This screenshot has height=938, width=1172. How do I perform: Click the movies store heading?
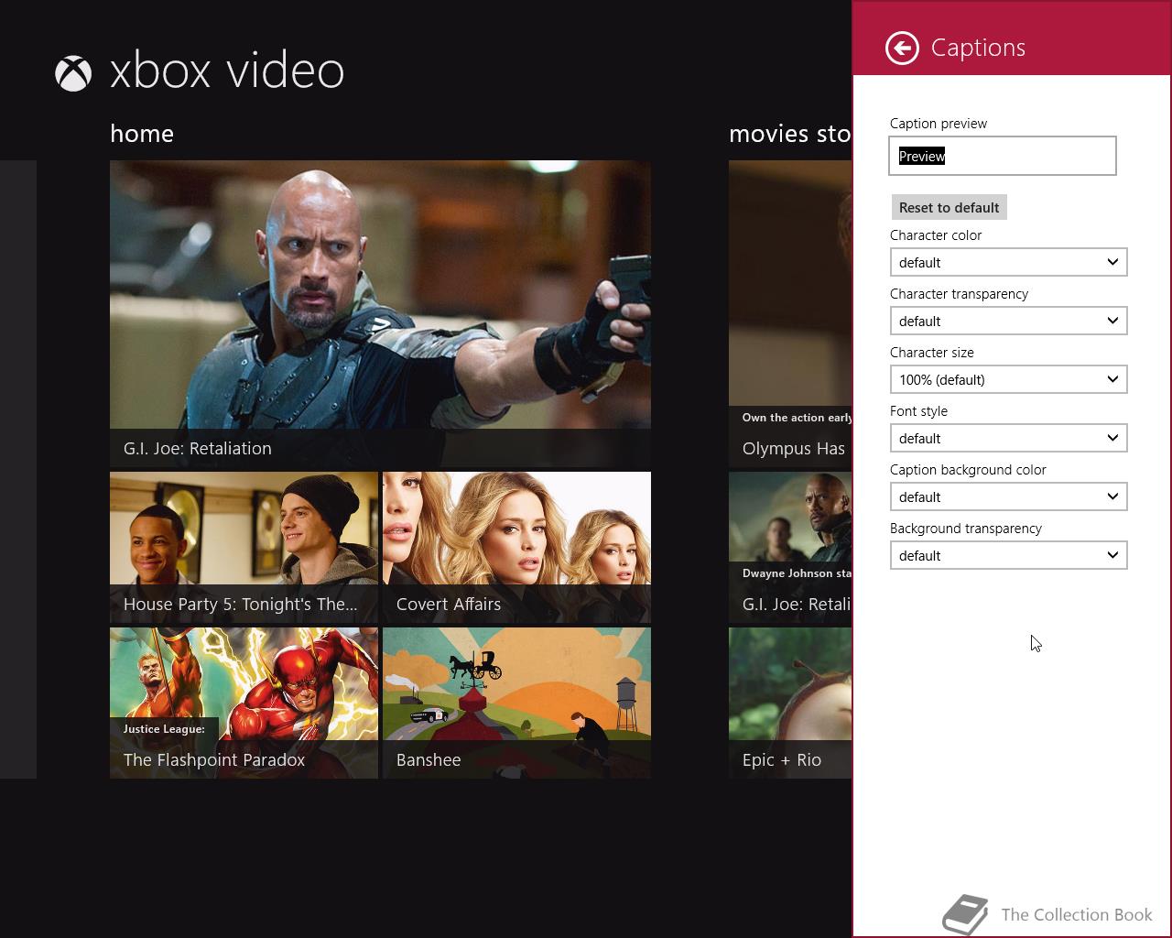(790, 134)
